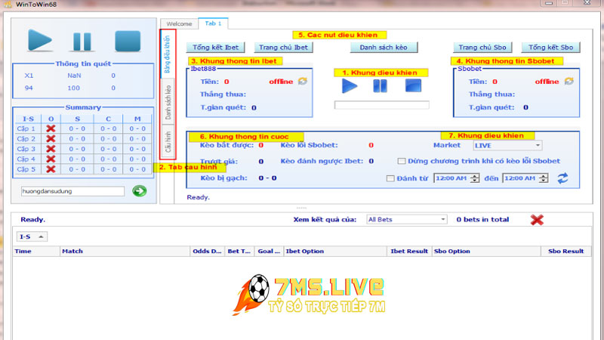Refresh the Ibet888 account status icon
The image size is (604, 340).
(x=303, y=82)
